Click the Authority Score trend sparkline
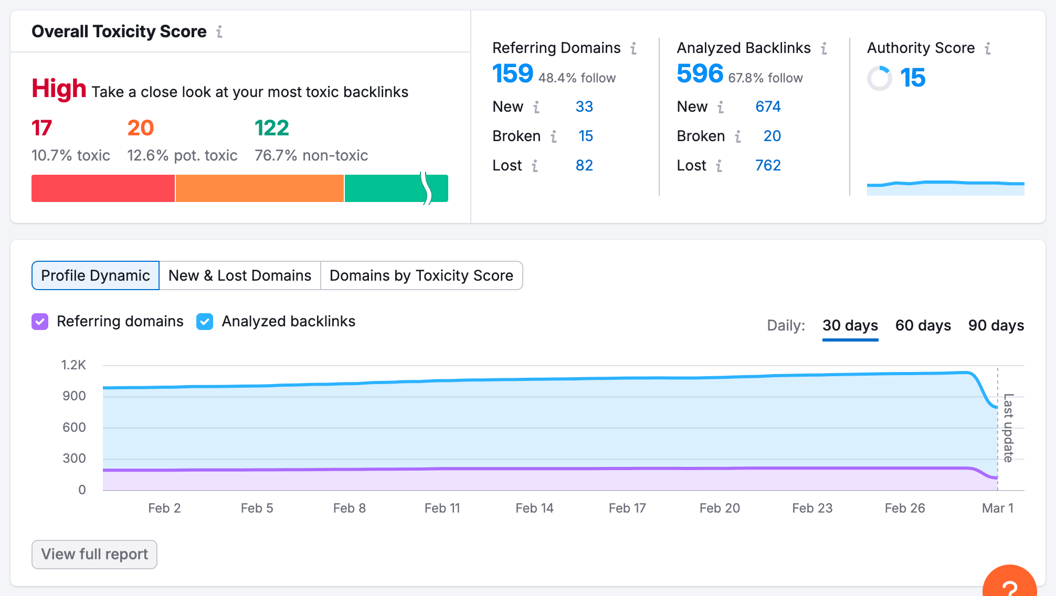 (x=946, y=188)
